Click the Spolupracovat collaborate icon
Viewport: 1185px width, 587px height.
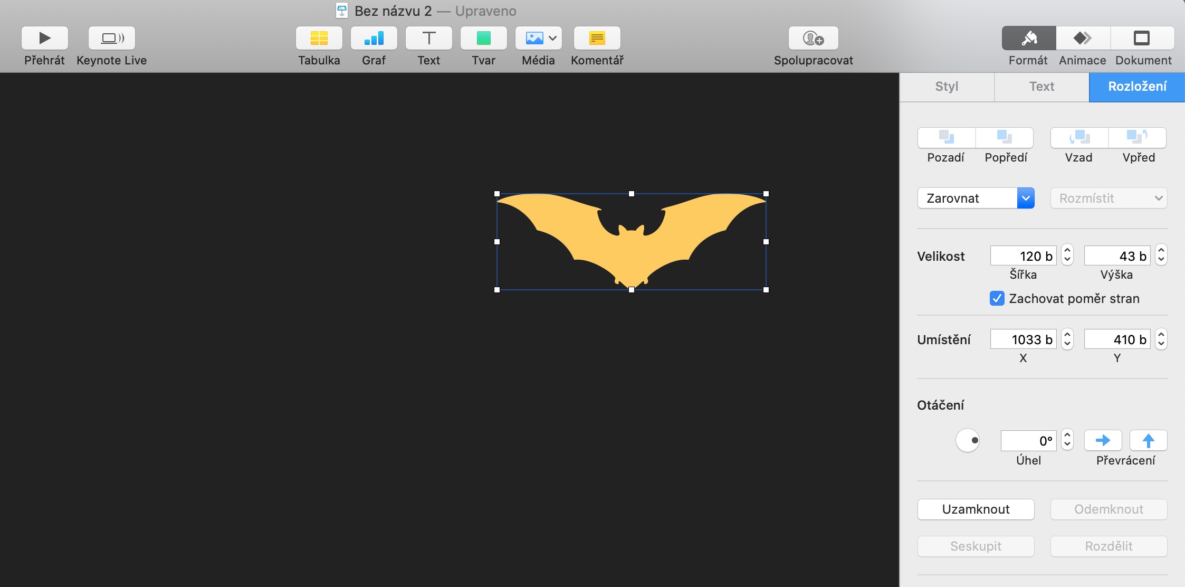[x=813, y=38]
